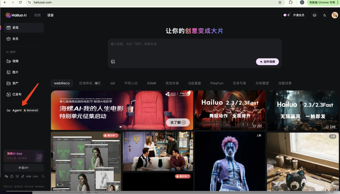The width and height of the screenshot is (340, 194).
Task: Click the image upload icon in prompt box
Action: pyautogui.click(x=113, y=62)
